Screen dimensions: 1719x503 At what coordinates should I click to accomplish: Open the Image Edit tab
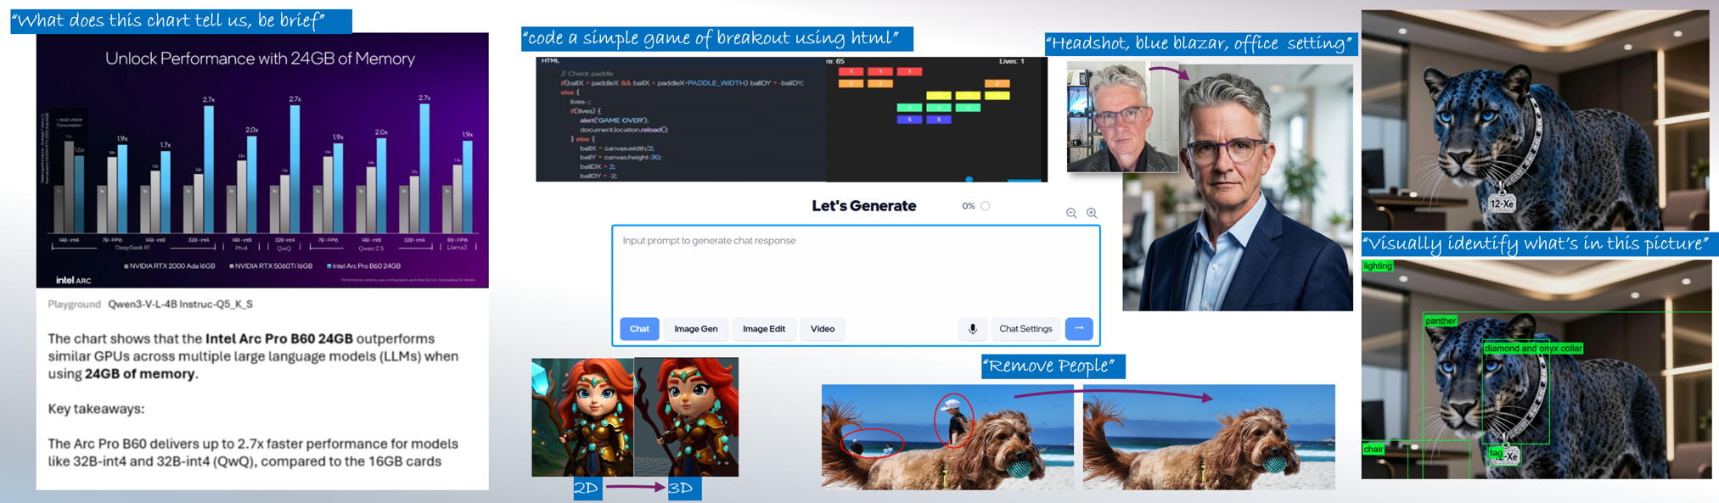[763, 329]
